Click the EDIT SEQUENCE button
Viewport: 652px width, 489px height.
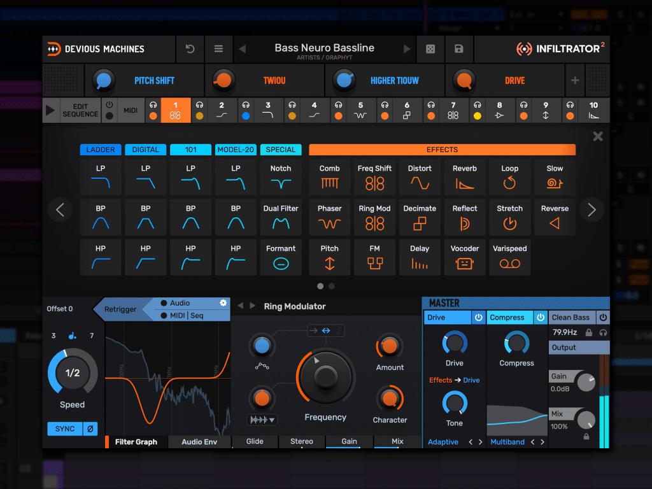[80, 110]
